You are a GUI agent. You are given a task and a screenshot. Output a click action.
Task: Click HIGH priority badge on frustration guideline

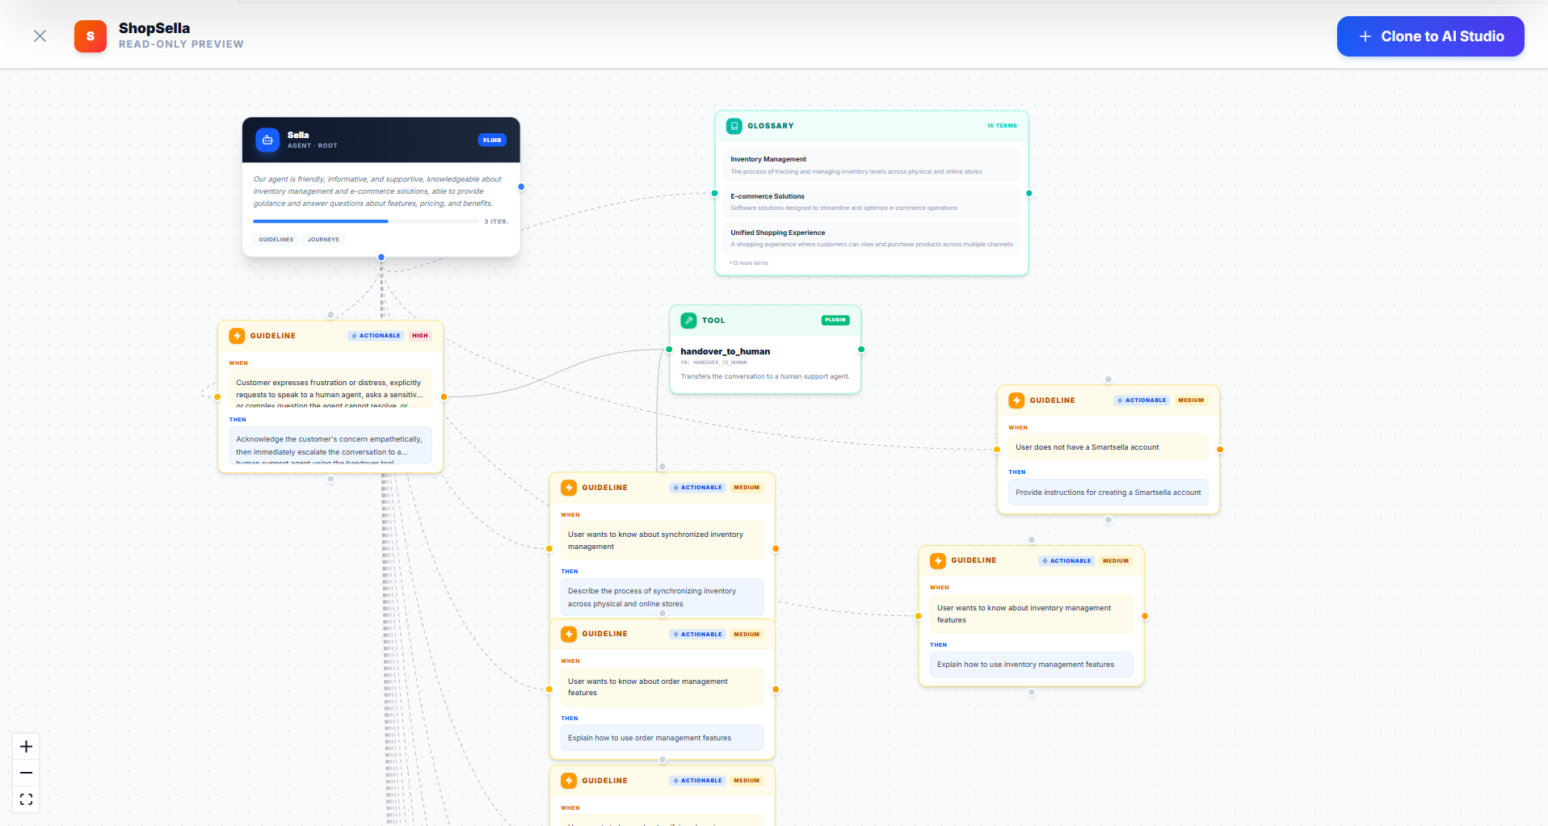420,336
